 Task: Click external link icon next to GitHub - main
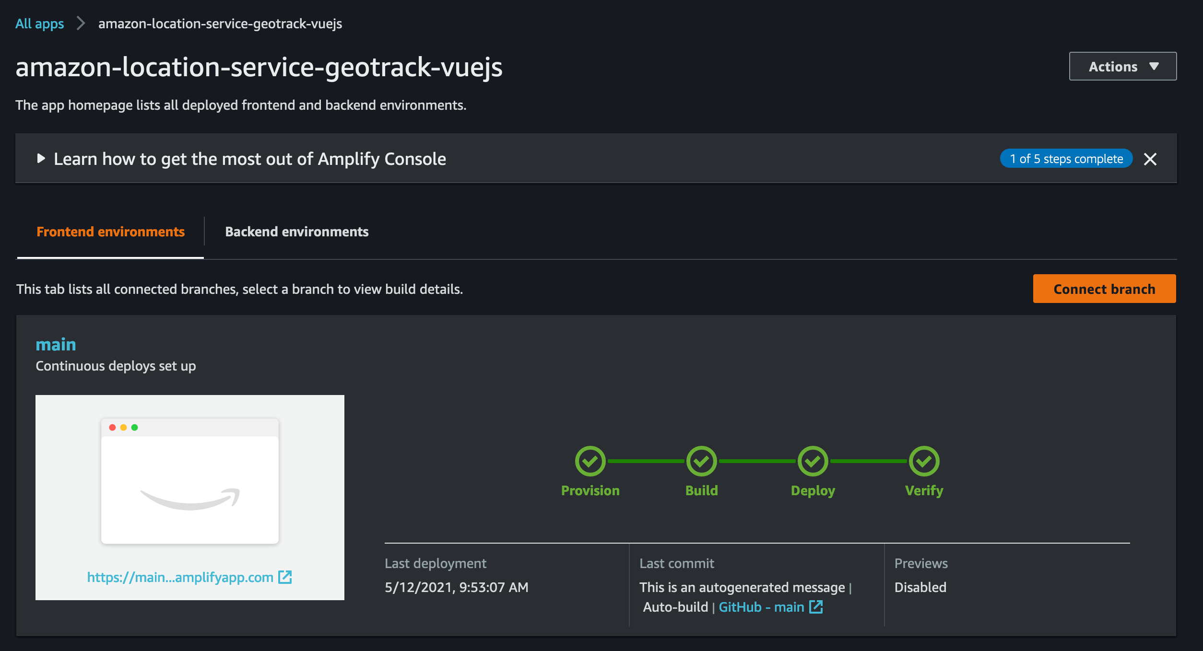point(816,607)
